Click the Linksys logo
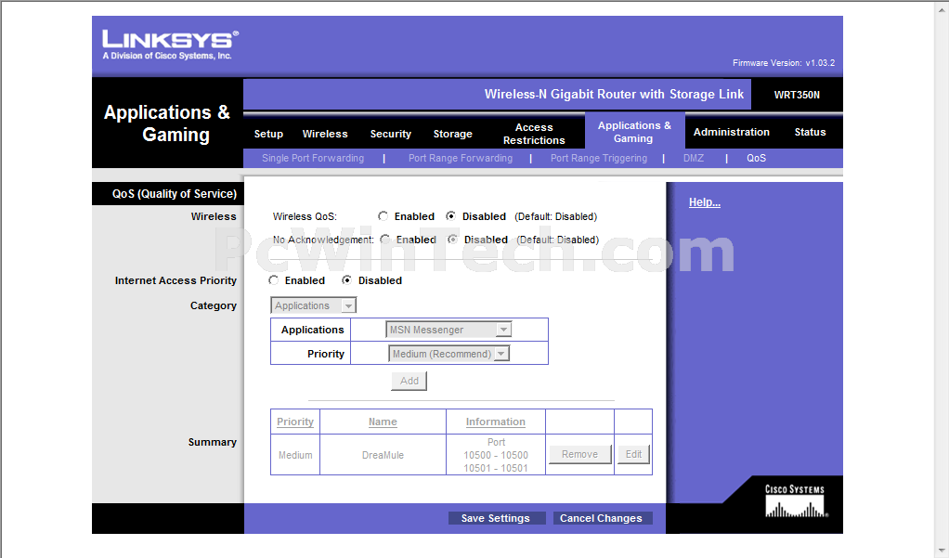Image resolution: width=949 pixels, height=558 pixels. pos(170,45)
